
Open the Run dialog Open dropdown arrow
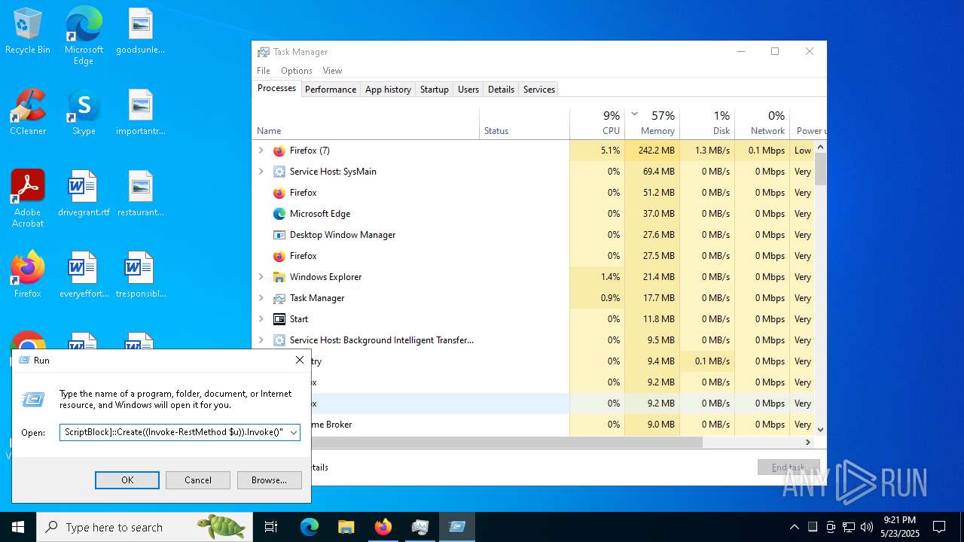click(x=294, y=433)
